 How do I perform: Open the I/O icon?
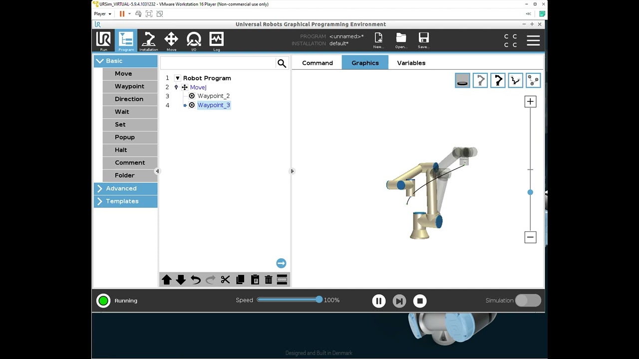point(194,41)
